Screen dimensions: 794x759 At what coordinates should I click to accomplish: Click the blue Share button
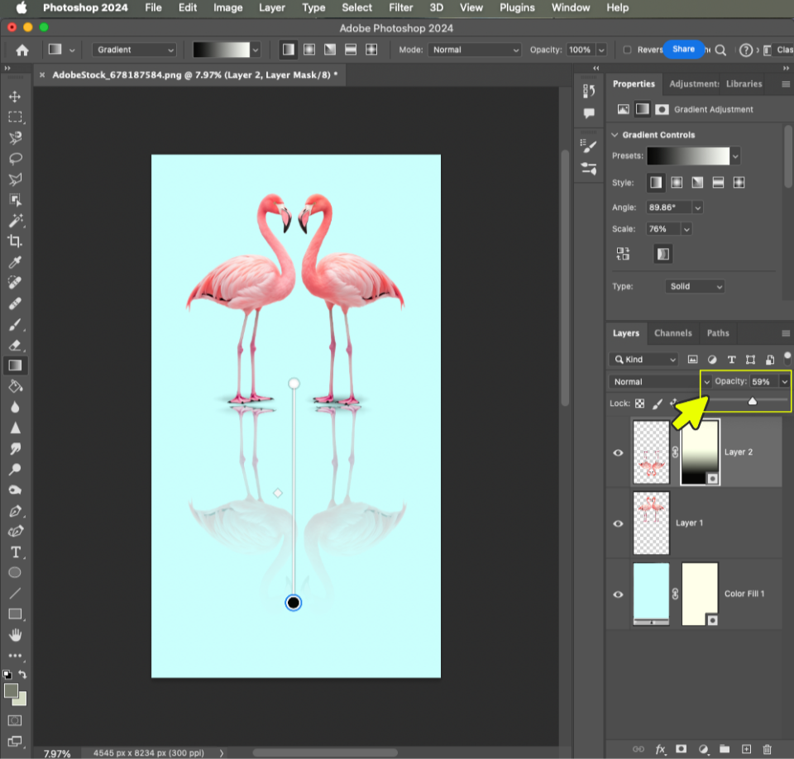pos(684,50)
